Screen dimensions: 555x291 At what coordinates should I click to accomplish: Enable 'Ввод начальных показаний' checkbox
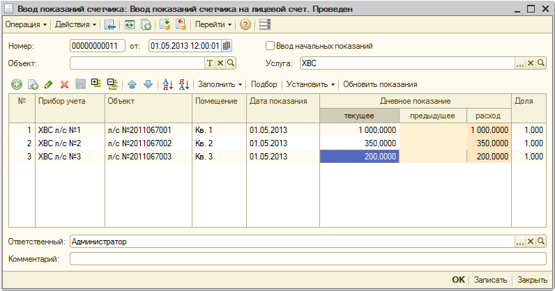click(271, 46)
